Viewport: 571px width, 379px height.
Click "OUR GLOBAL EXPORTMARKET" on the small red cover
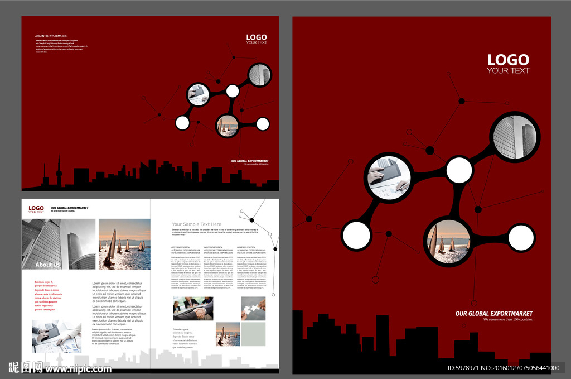click(249, 161)
